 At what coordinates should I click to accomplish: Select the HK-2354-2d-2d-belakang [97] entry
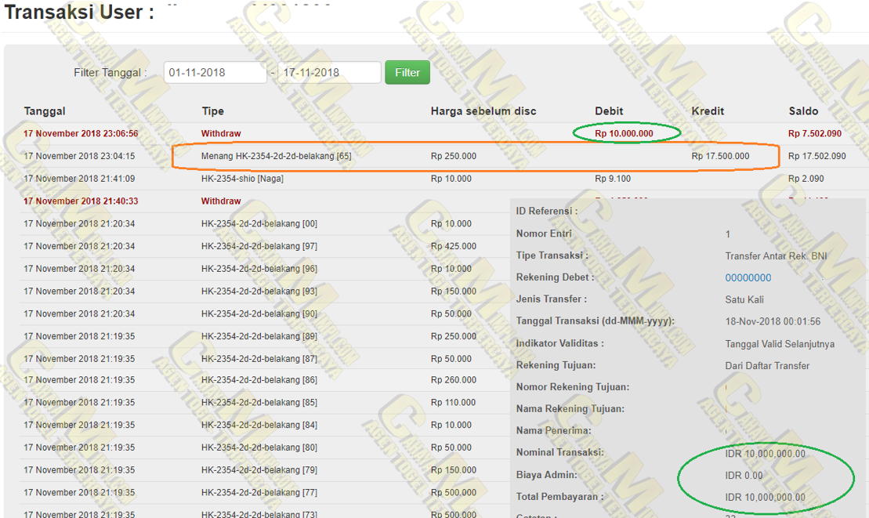[259, 246]
